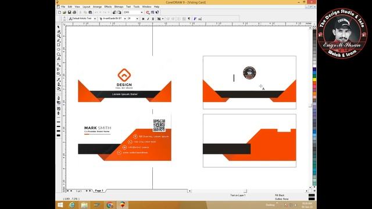The image size is (372, 209).
Task: Open the Fill tool flyout
Action: click(x=58, y=89)
